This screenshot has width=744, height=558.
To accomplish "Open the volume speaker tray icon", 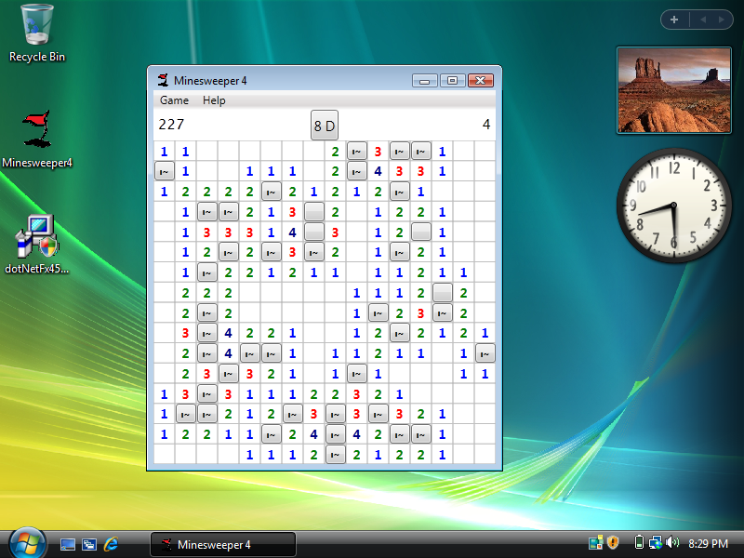I will pos(671,543).
